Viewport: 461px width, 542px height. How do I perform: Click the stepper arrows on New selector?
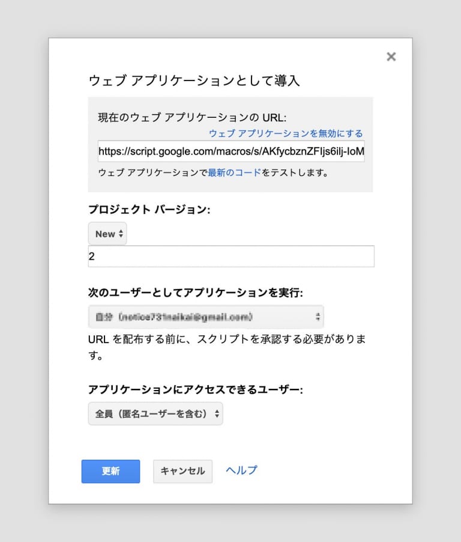tap(119, 234)
